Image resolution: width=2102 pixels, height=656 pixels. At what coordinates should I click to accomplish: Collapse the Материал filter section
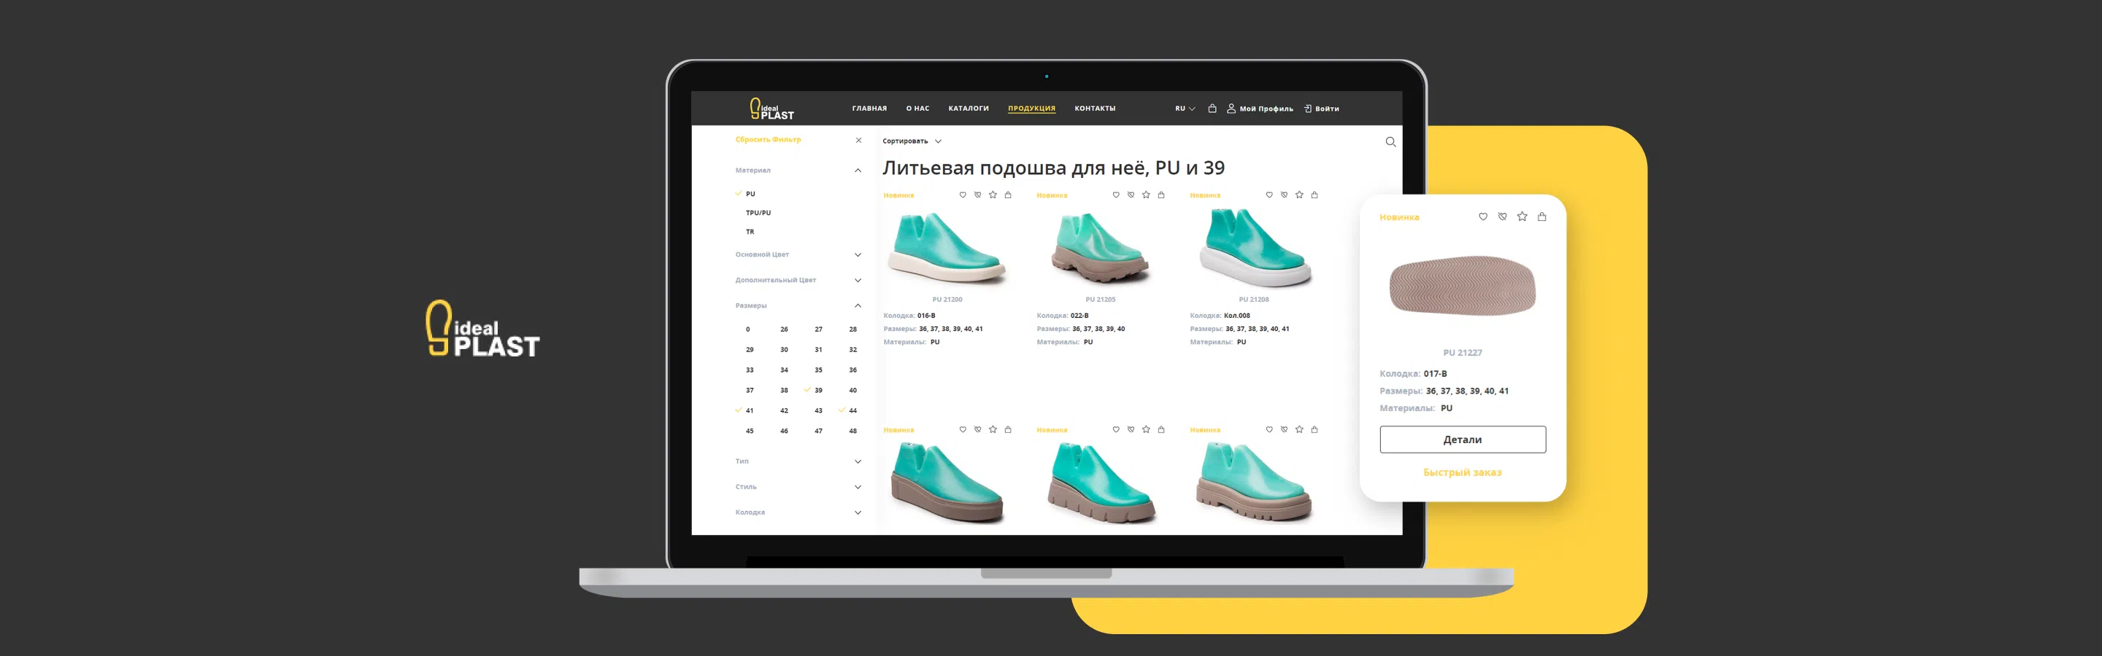tap(858, 170)
